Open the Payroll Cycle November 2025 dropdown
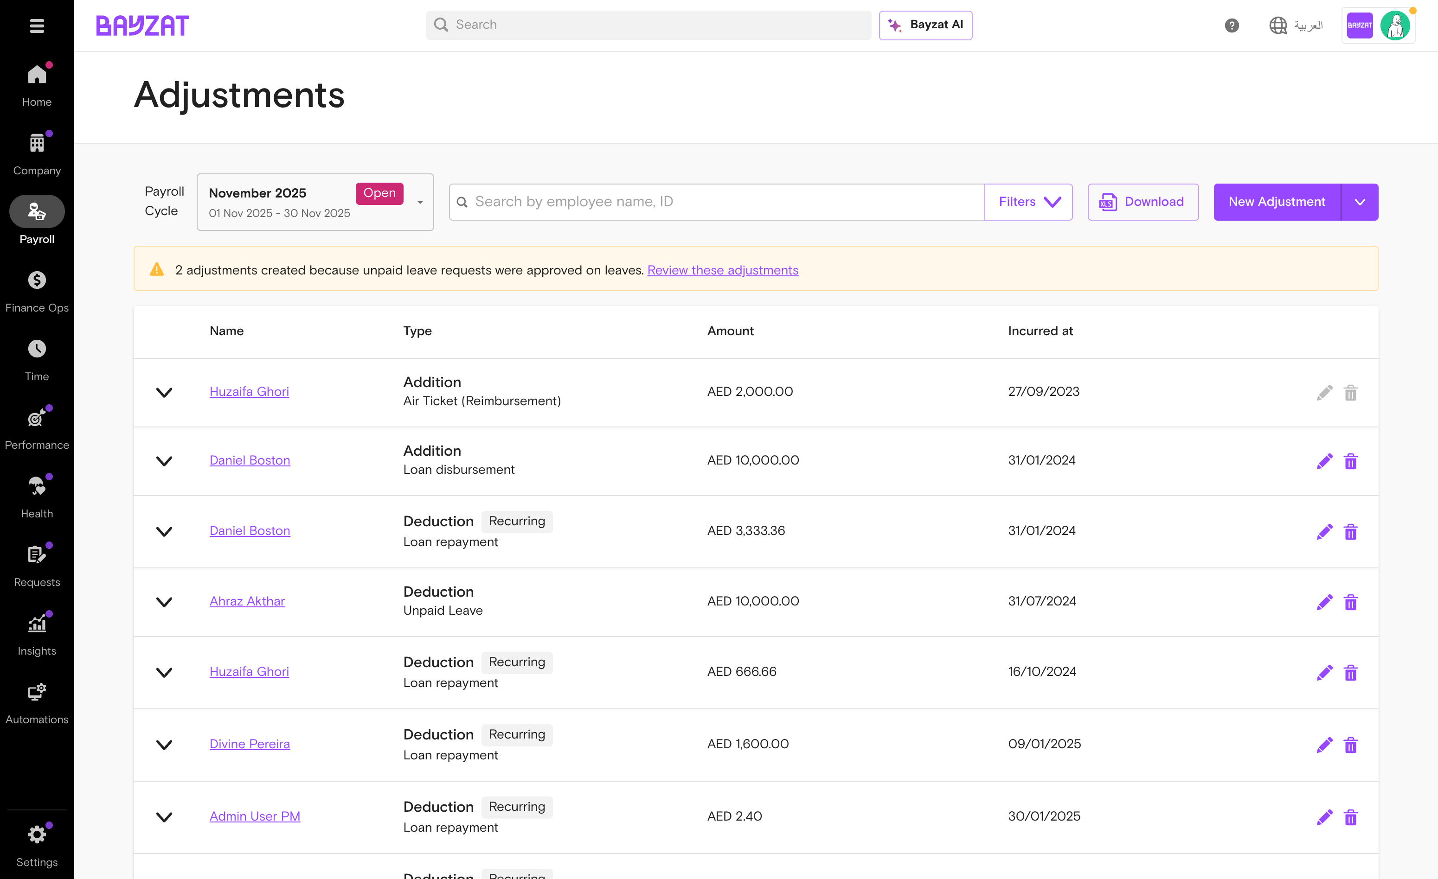The width and height of the screenshot is (1438, 879). pyautogui.click(x=315, y=202)
